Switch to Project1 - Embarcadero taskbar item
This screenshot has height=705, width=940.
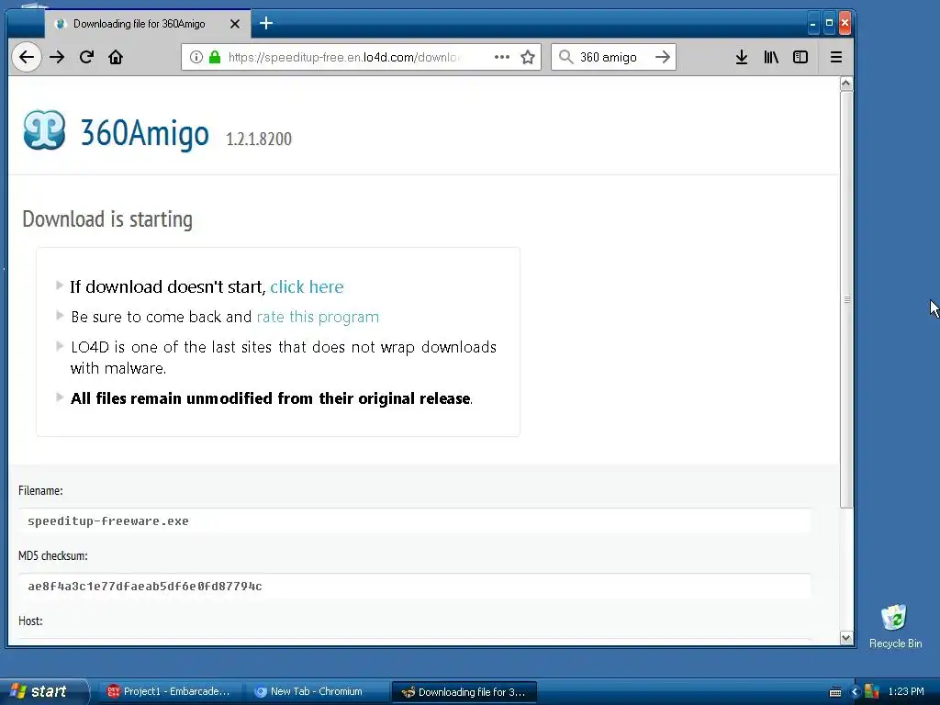[169, 692]
